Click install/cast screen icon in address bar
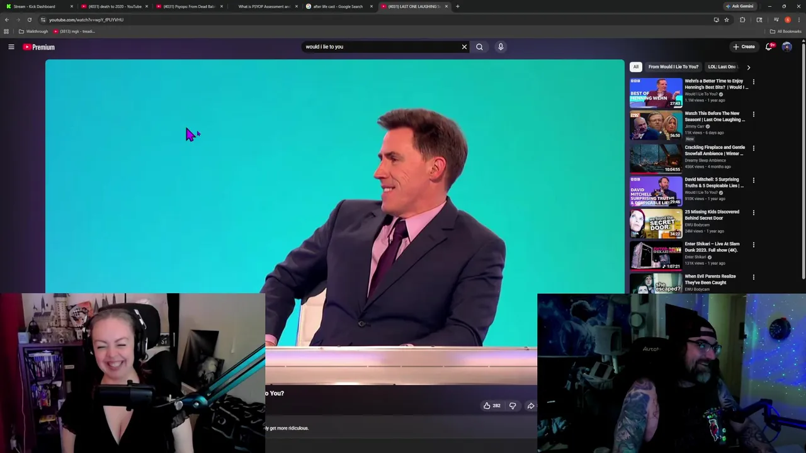The height and width of the screenshot is (453, 806). pyautogui.click(x=716, y=20)
